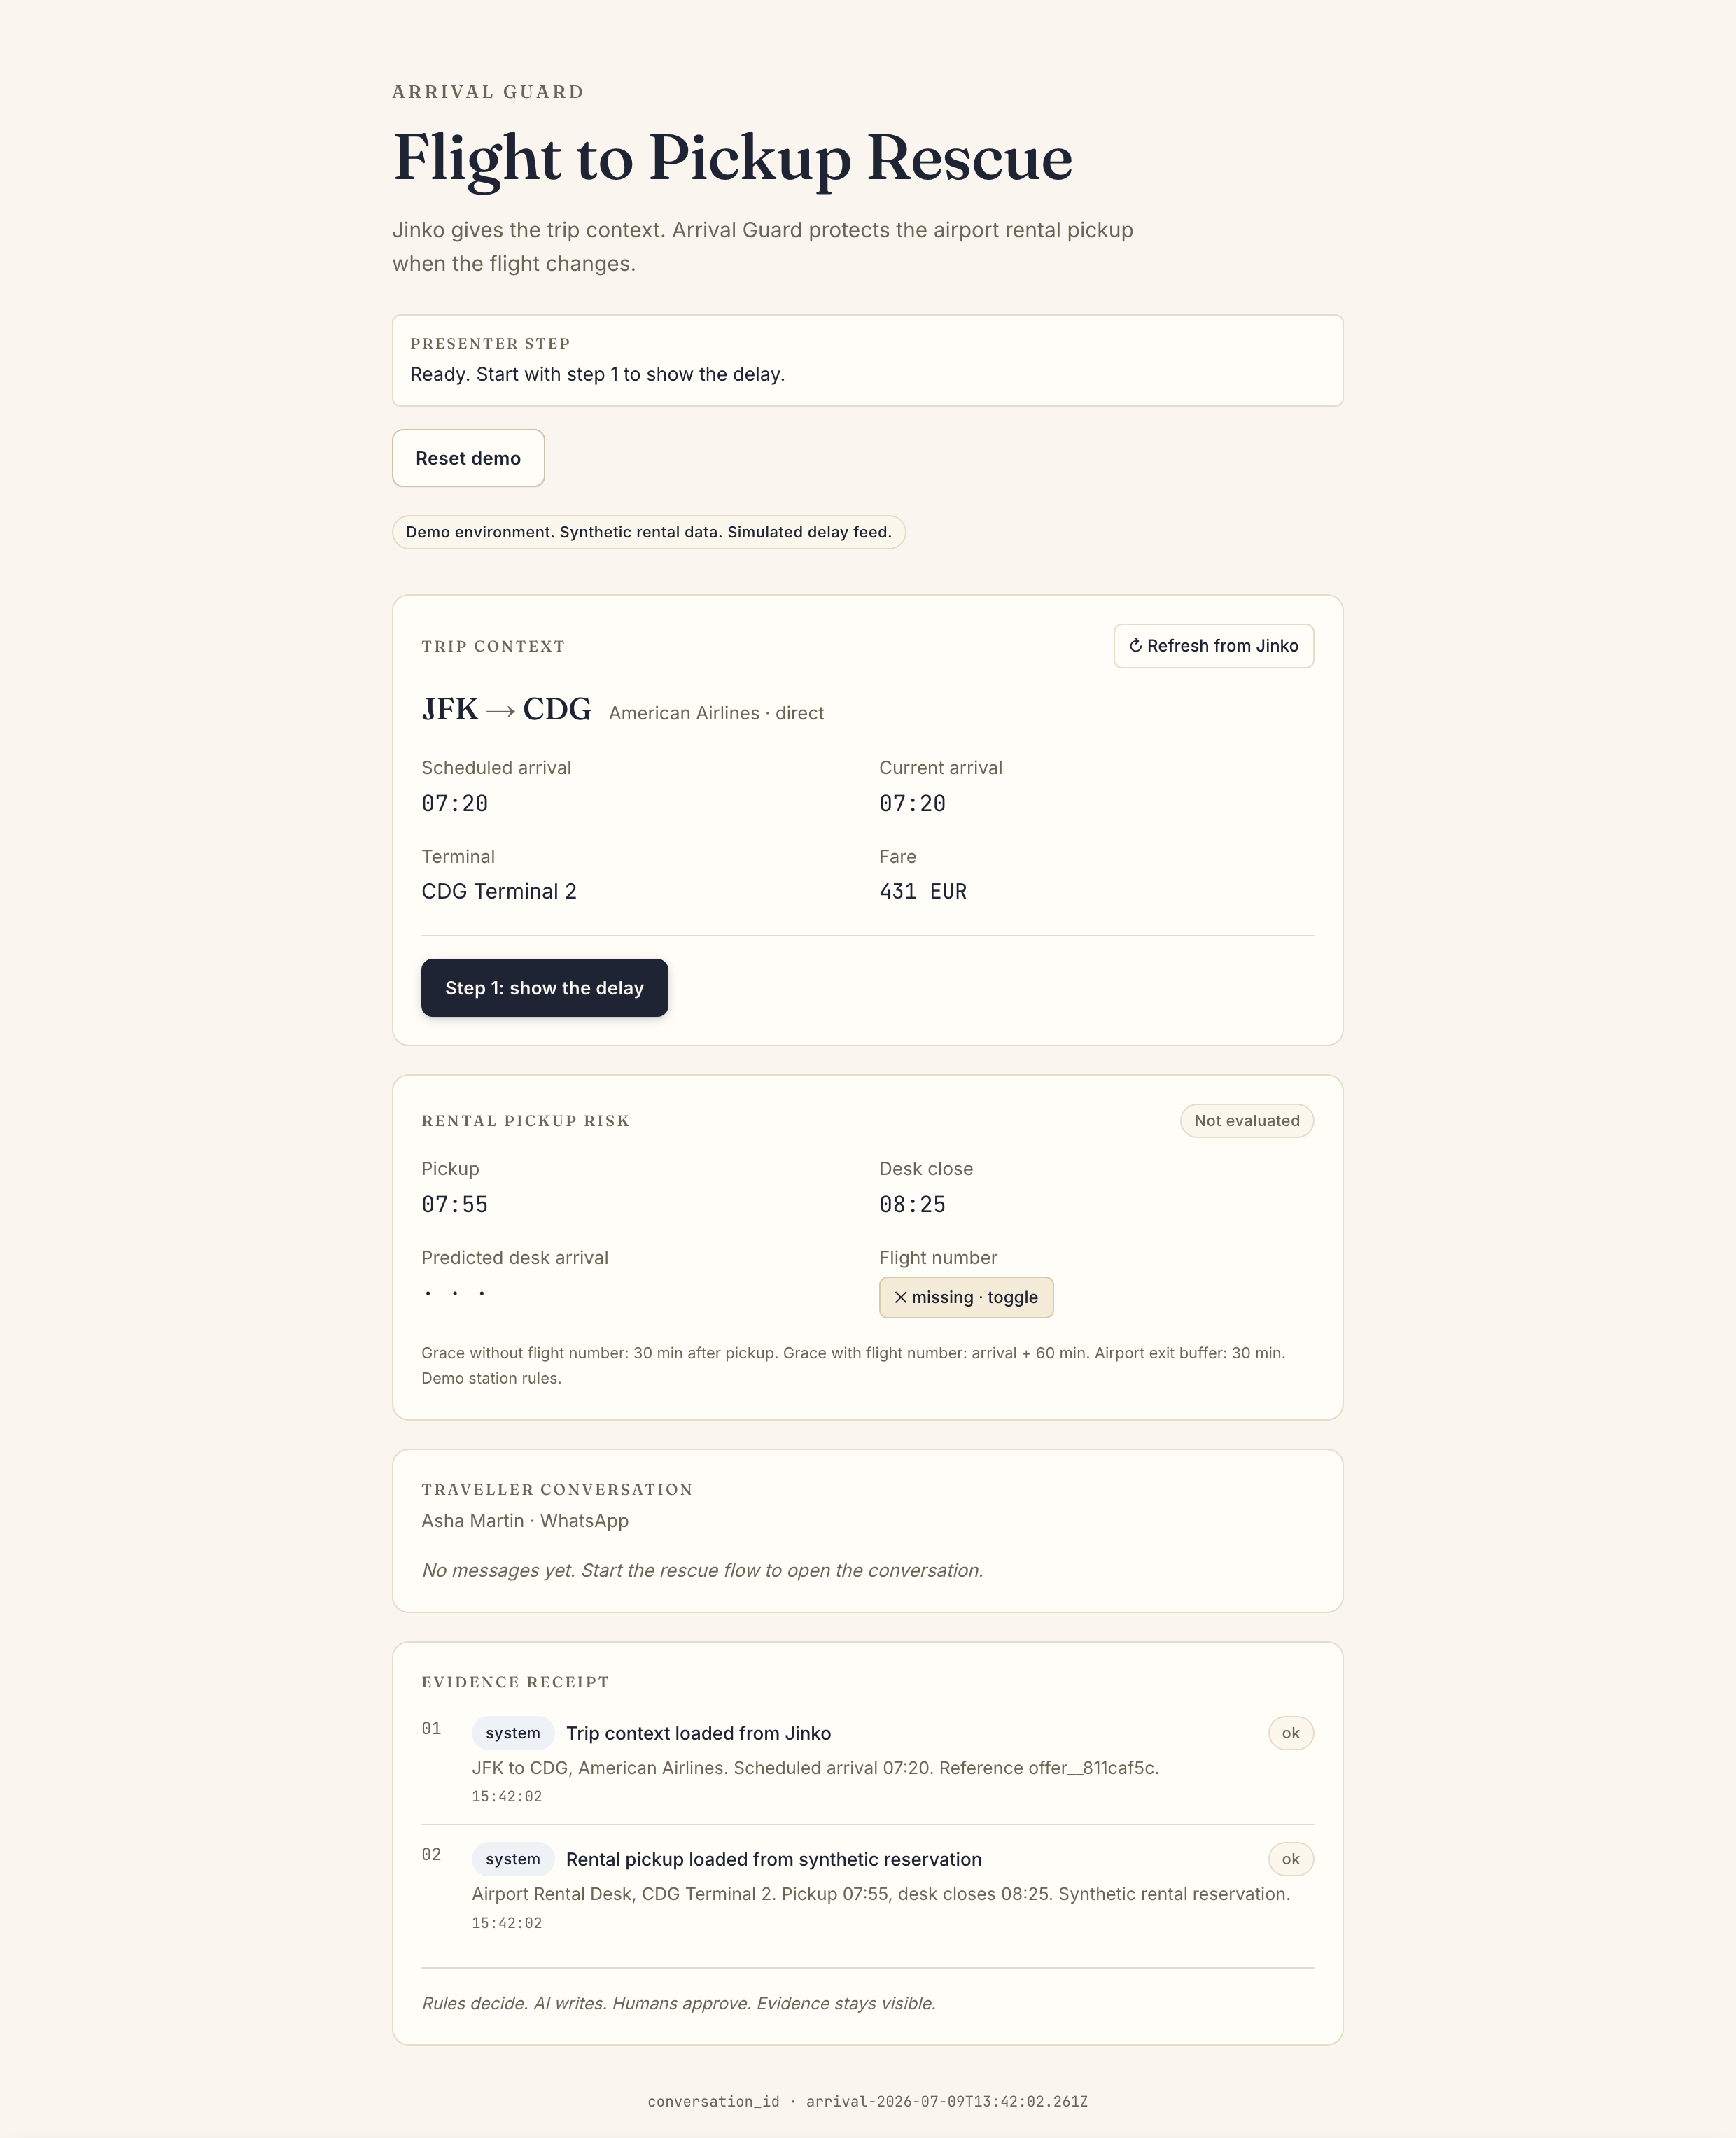The width and height of the screenshot is (1736, 2138).
Task: Click the Reset demo button
Action: click(x=468, y=459)
